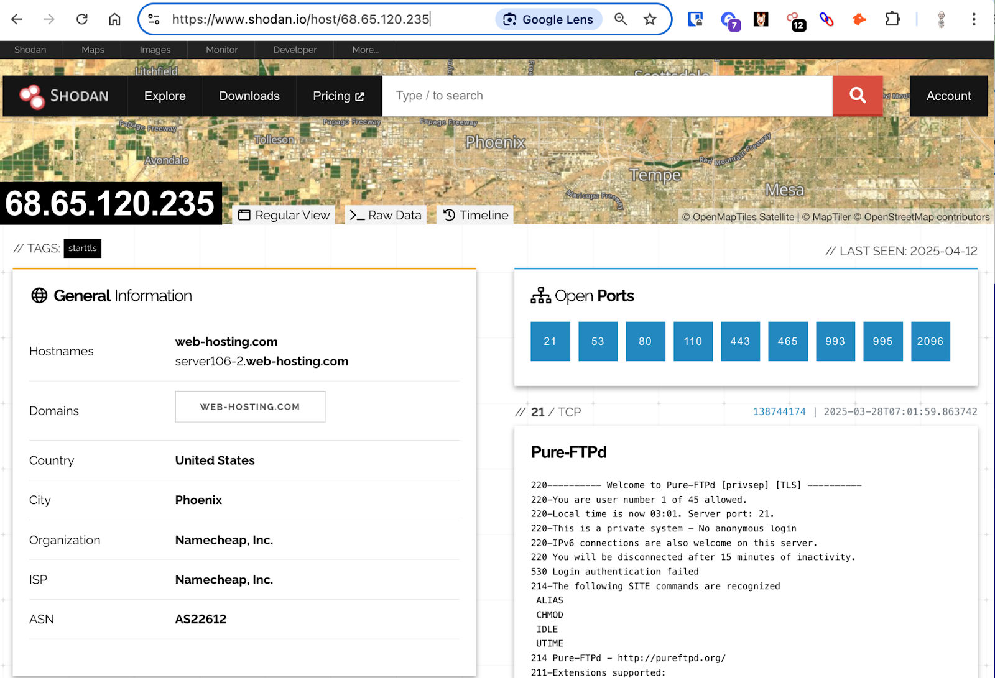Viewport: 995px width, 678px height.
Task: Open Images in the top bar
Action: 155,50
